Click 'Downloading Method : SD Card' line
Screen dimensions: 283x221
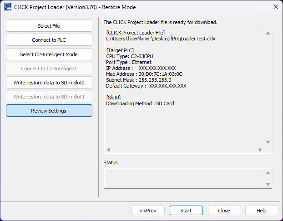pyautogui.click(x=140, y=103)
